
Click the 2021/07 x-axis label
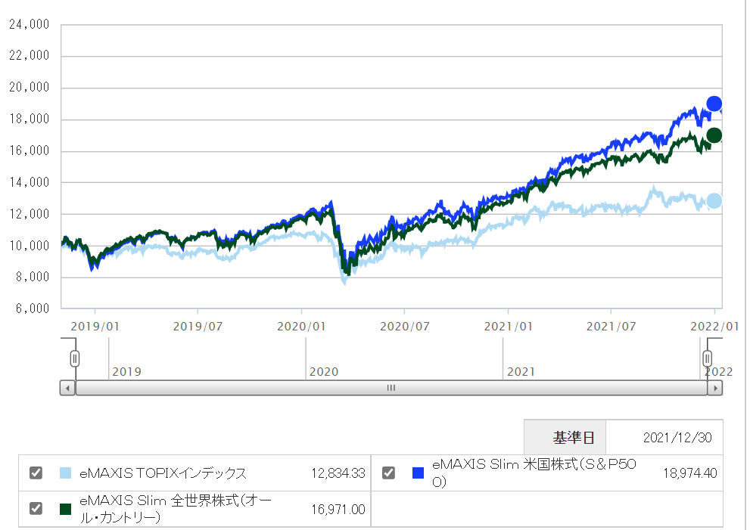pyautogui.click(x=612, y=327)
